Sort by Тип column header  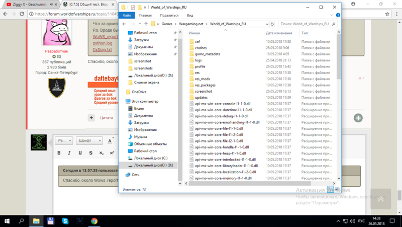pyautogui.click(x=305, y=33)
